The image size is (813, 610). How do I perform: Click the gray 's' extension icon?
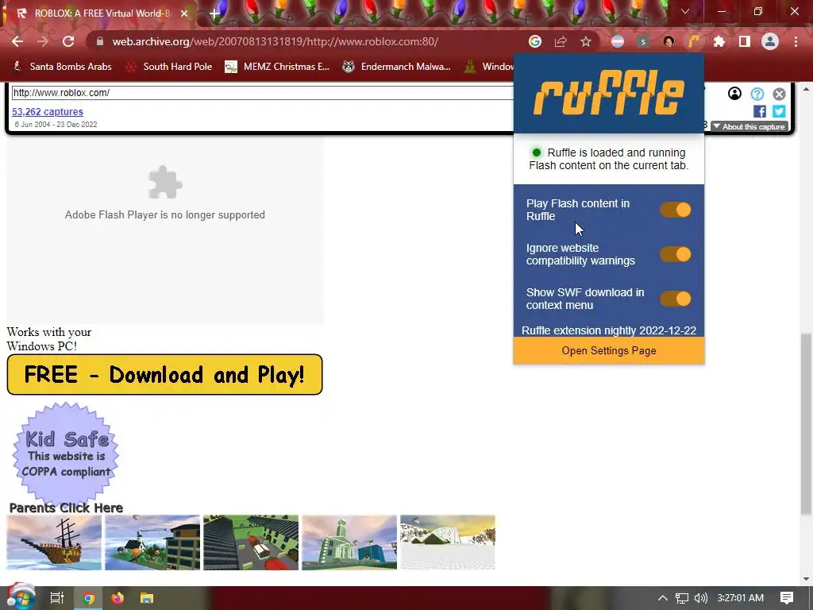coord(643,41)
